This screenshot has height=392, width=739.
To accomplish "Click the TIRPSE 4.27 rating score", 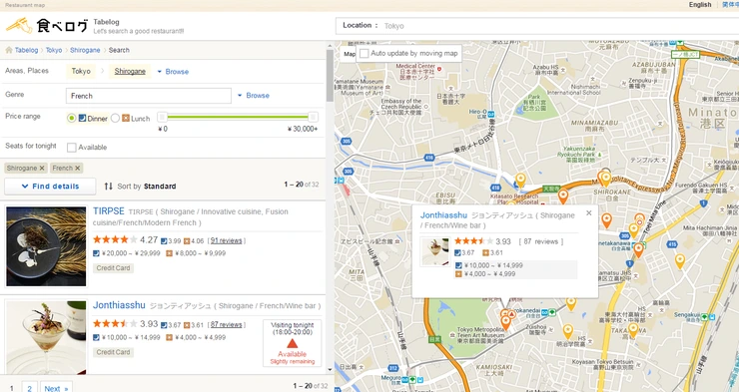I will coord(149,240).
